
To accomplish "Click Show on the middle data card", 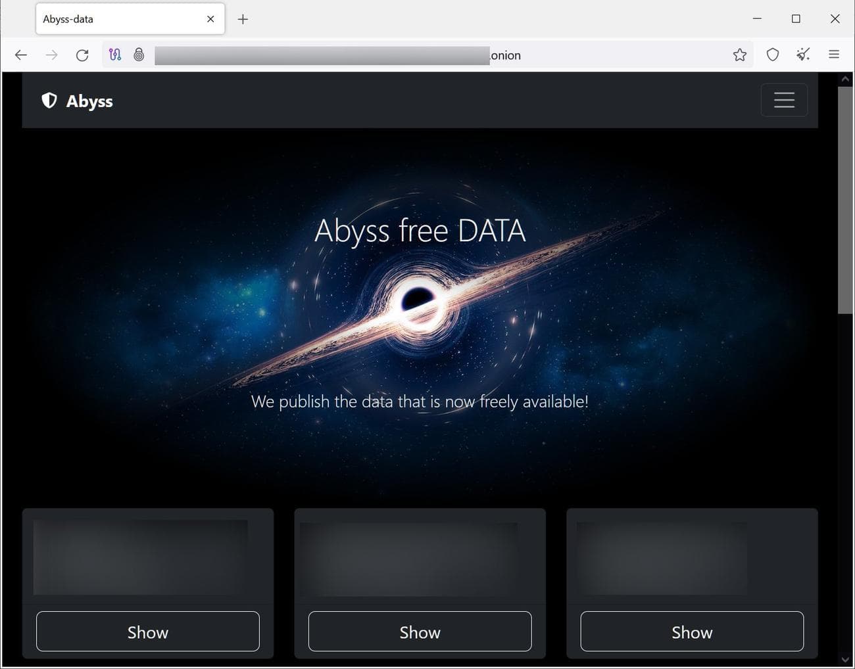I will [x=420, y=632].
